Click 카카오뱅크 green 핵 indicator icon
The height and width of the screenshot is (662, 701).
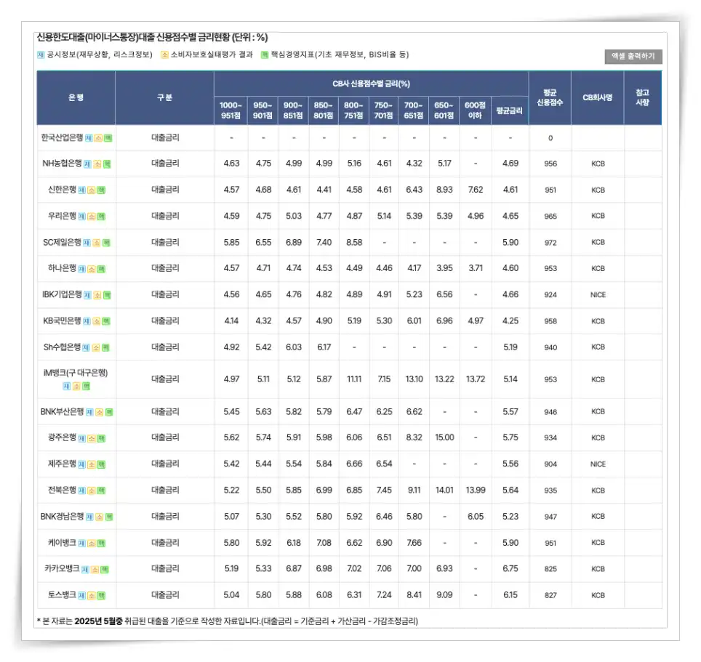click(x=105, y=570)
